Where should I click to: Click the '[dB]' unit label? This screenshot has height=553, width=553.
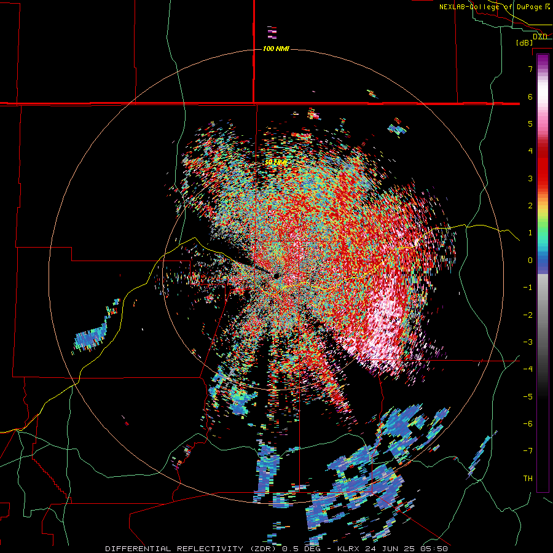(524, 42)
